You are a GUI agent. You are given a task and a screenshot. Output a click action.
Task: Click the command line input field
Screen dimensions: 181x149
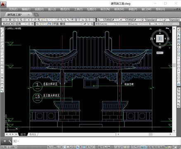coord(96,141)
